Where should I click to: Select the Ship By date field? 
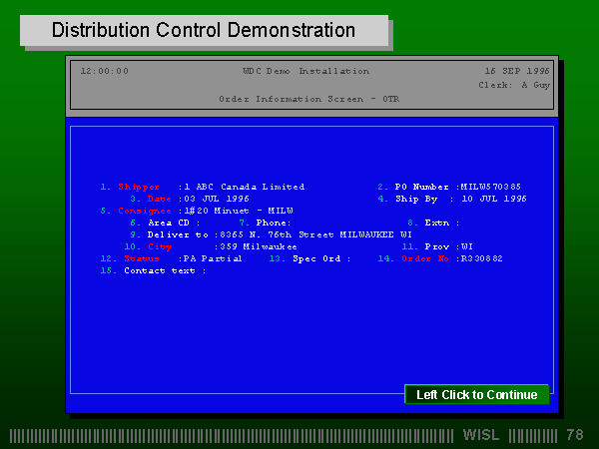493,199
